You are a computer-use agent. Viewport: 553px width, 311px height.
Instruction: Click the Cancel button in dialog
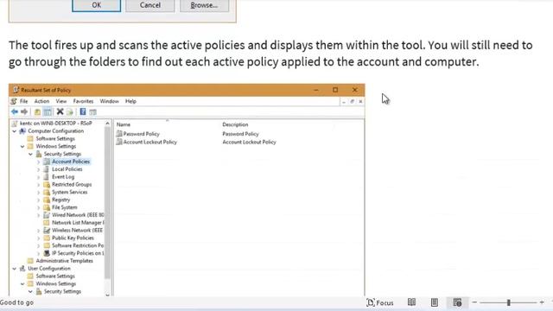[149, 5]
